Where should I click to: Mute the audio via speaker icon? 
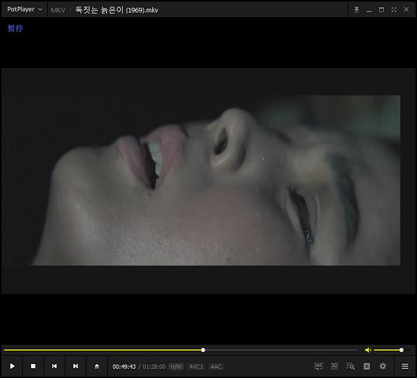click(368, 350)
